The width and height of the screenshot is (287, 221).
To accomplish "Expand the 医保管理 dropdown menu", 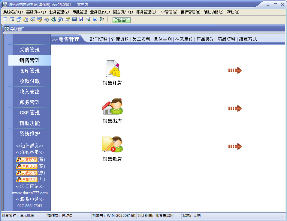I will click(x=191, y=11).
